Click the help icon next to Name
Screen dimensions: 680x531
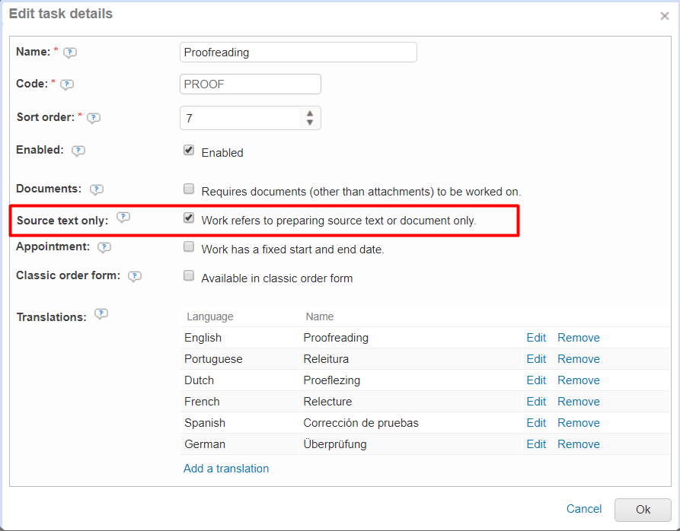(x=70, y=52)
